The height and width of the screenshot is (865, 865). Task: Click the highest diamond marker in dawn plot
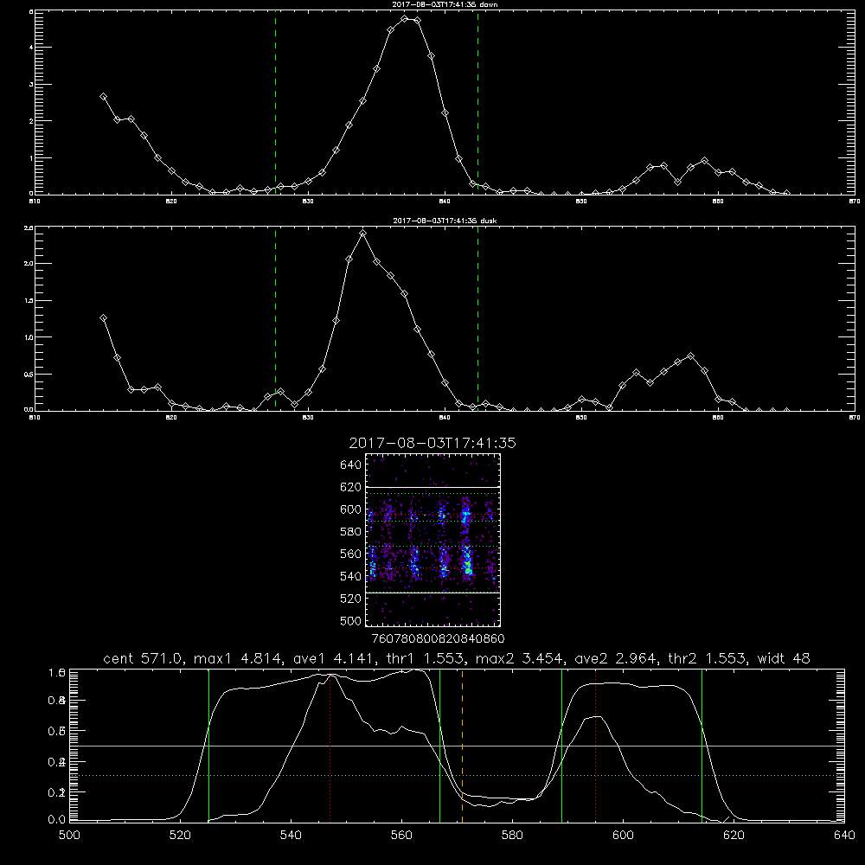(404, 19)
